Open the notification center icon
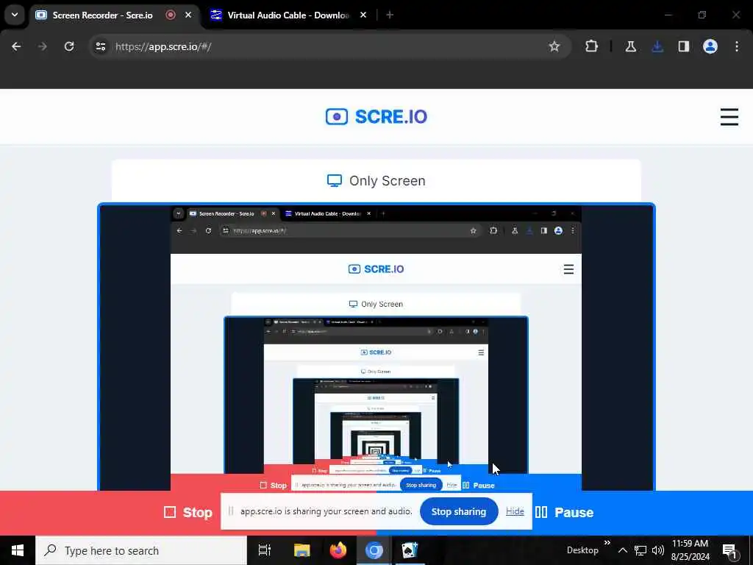The height and width of the screenshot is (565, 753). pyautogui.click(x=730, y=550)
